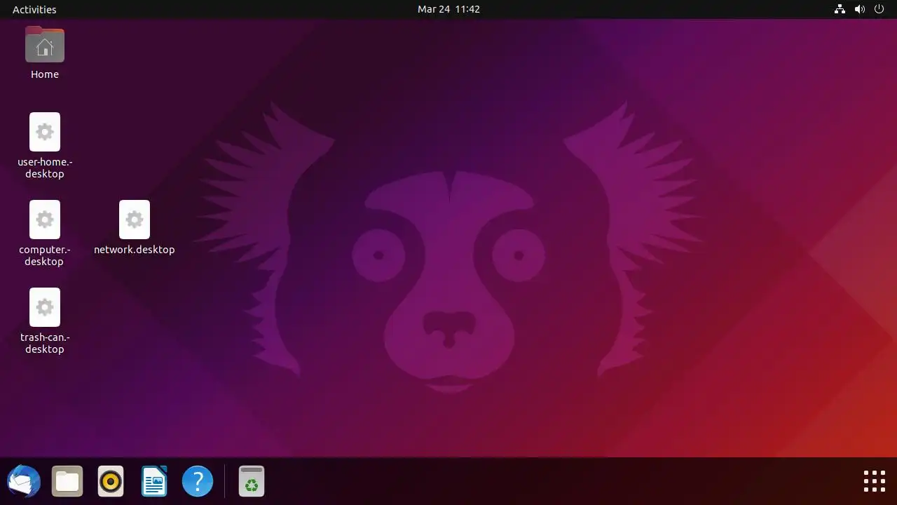Screen dimensions: 897x505
Task: Open Thunderbird mail from the dock
Action: click(x=24, y=482)
